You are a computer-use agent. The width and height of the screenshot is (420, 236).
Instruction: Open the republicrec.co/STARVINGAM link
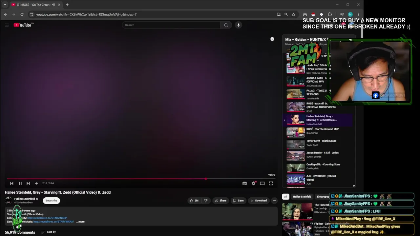pyautogui.click(x=53, y=222)
